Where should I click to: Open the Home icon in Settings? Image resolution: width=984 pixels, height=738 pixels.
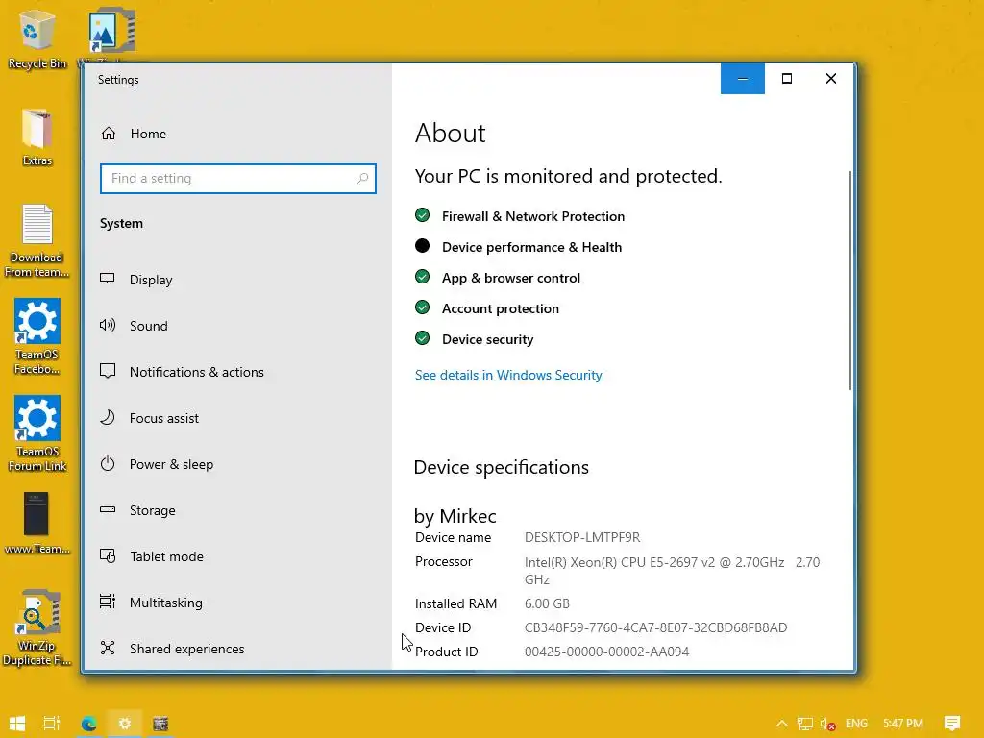[109, 133]
